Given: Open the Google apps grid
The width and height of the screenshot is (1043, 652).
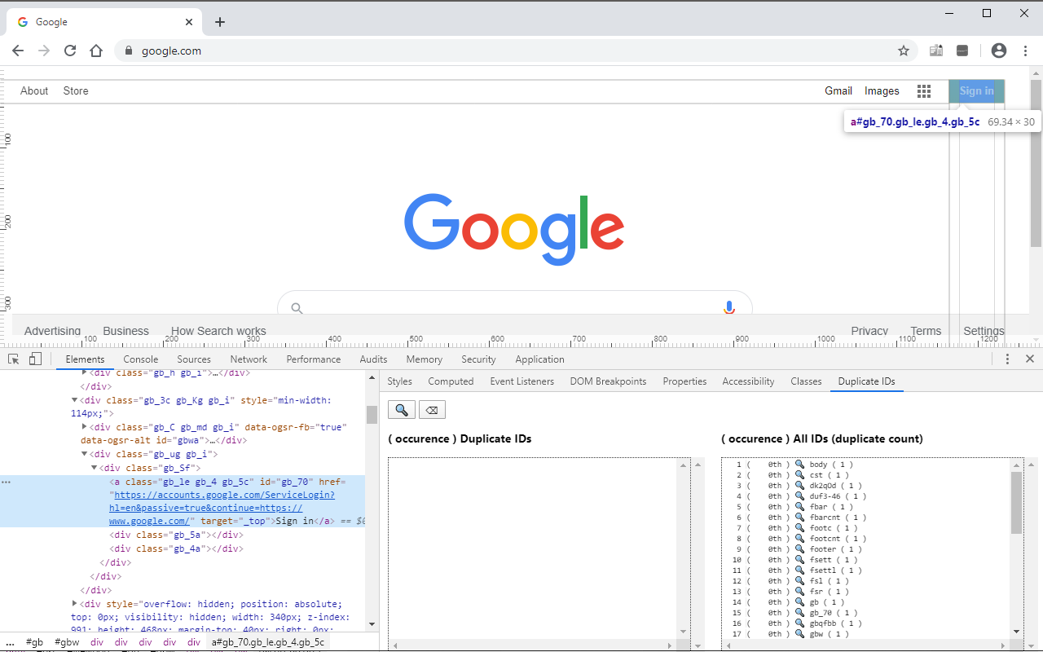Looking at the screenshot, I should (924, 90).
